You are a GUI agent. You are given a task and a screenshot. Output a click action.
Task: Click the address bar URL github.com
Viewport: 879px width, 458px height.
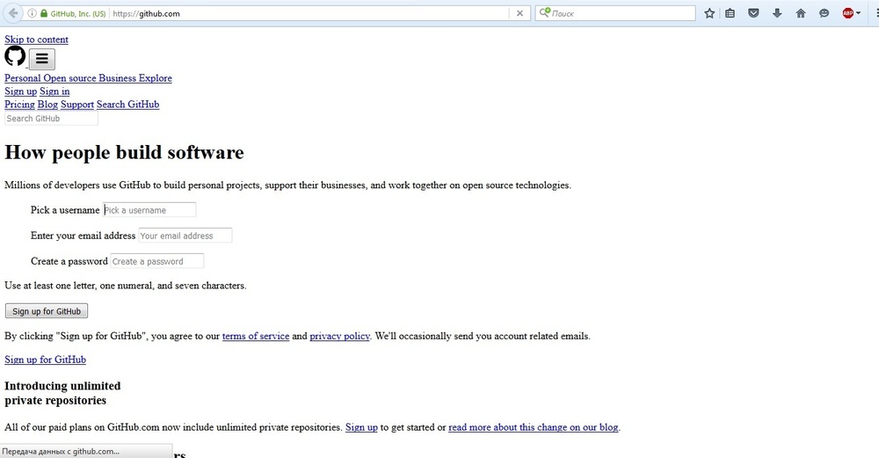click(x=146, y=13)
